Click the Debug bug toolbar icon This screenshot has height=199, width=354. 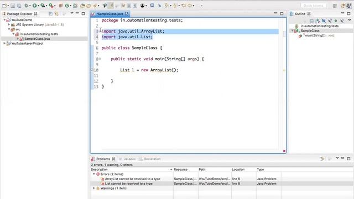(x=27, y=6)
